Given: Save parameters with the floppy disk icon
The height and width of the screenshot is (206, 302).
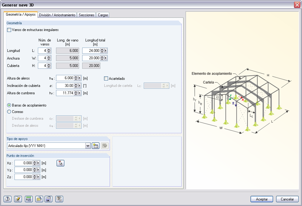Looking at the screenshot, I should tap(49, 199).
